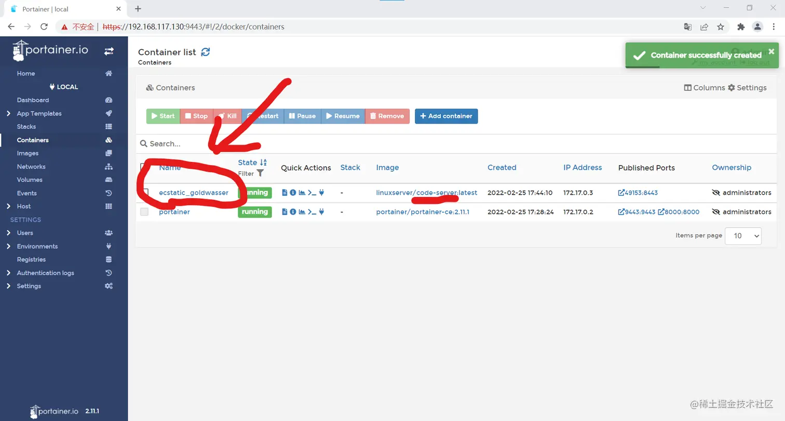Inspect the portainer container row

pos(293,212)
